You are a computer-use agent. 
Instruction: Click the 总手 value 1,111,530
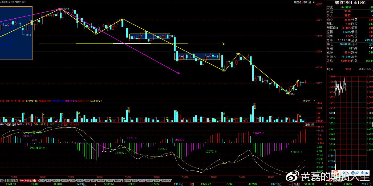point(344,40)
